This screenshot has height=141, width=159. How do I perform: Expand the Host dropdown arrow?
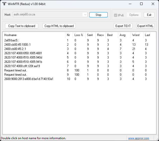click(x=85, y=15)
